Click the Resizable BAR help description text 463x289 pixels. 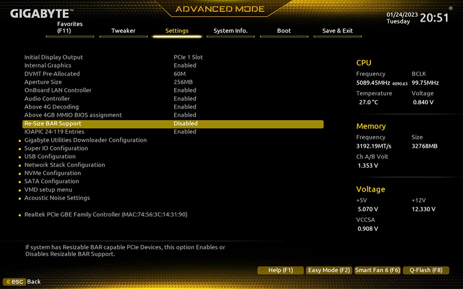click(125, 251)
